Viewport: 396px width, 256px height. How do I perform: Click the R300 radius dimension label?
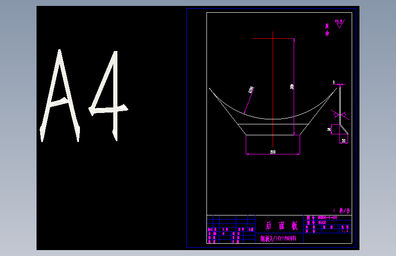pos(251,90)
